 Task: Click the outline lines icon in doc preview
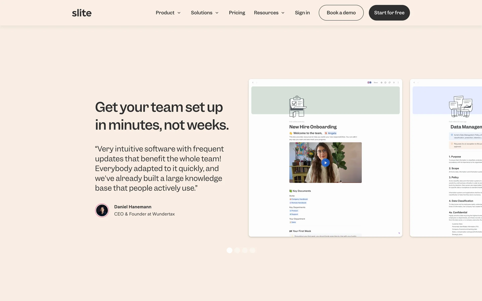(x=394, y=83)
